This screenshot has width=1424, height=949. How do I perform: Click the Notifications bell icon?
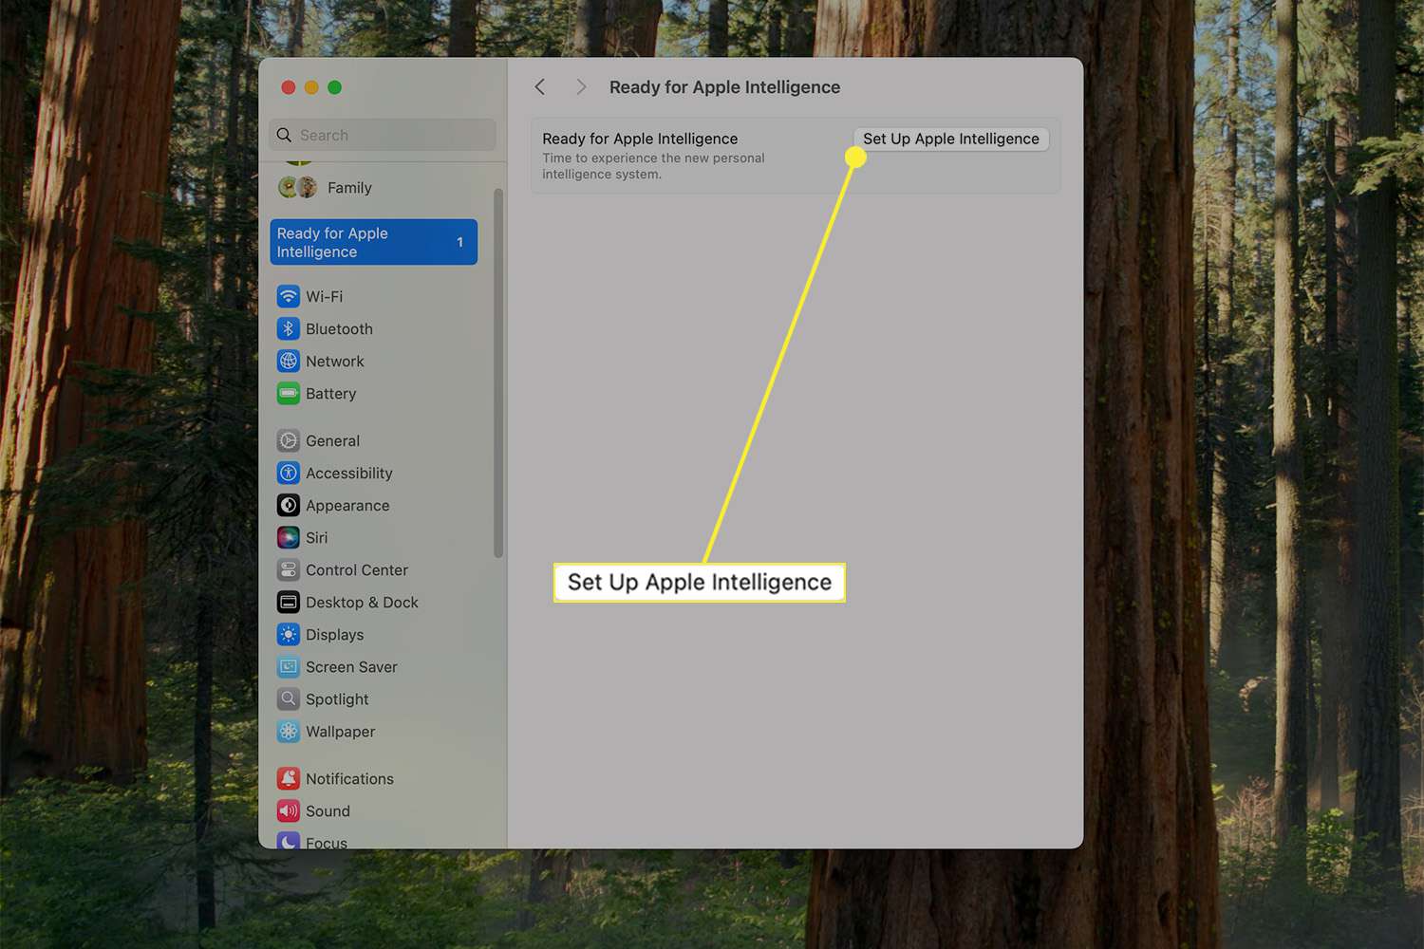(x=289, y=779)
